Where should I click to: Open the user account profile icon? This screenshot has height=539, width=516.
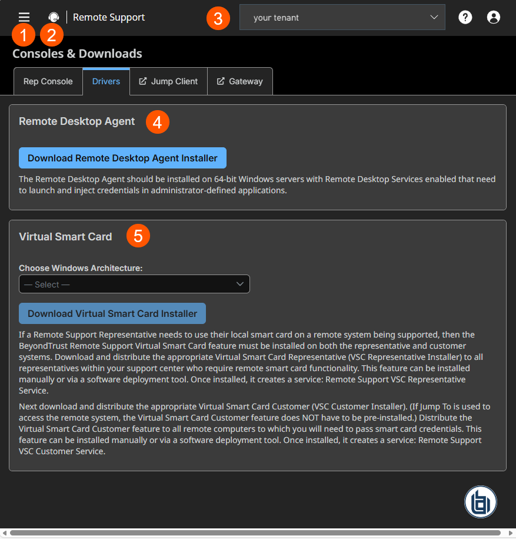coord(493,17)
